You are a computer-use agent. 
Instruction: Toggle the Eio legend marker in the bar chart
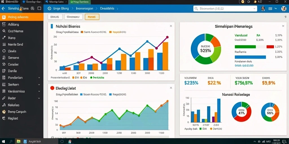[x=81, y=78]
